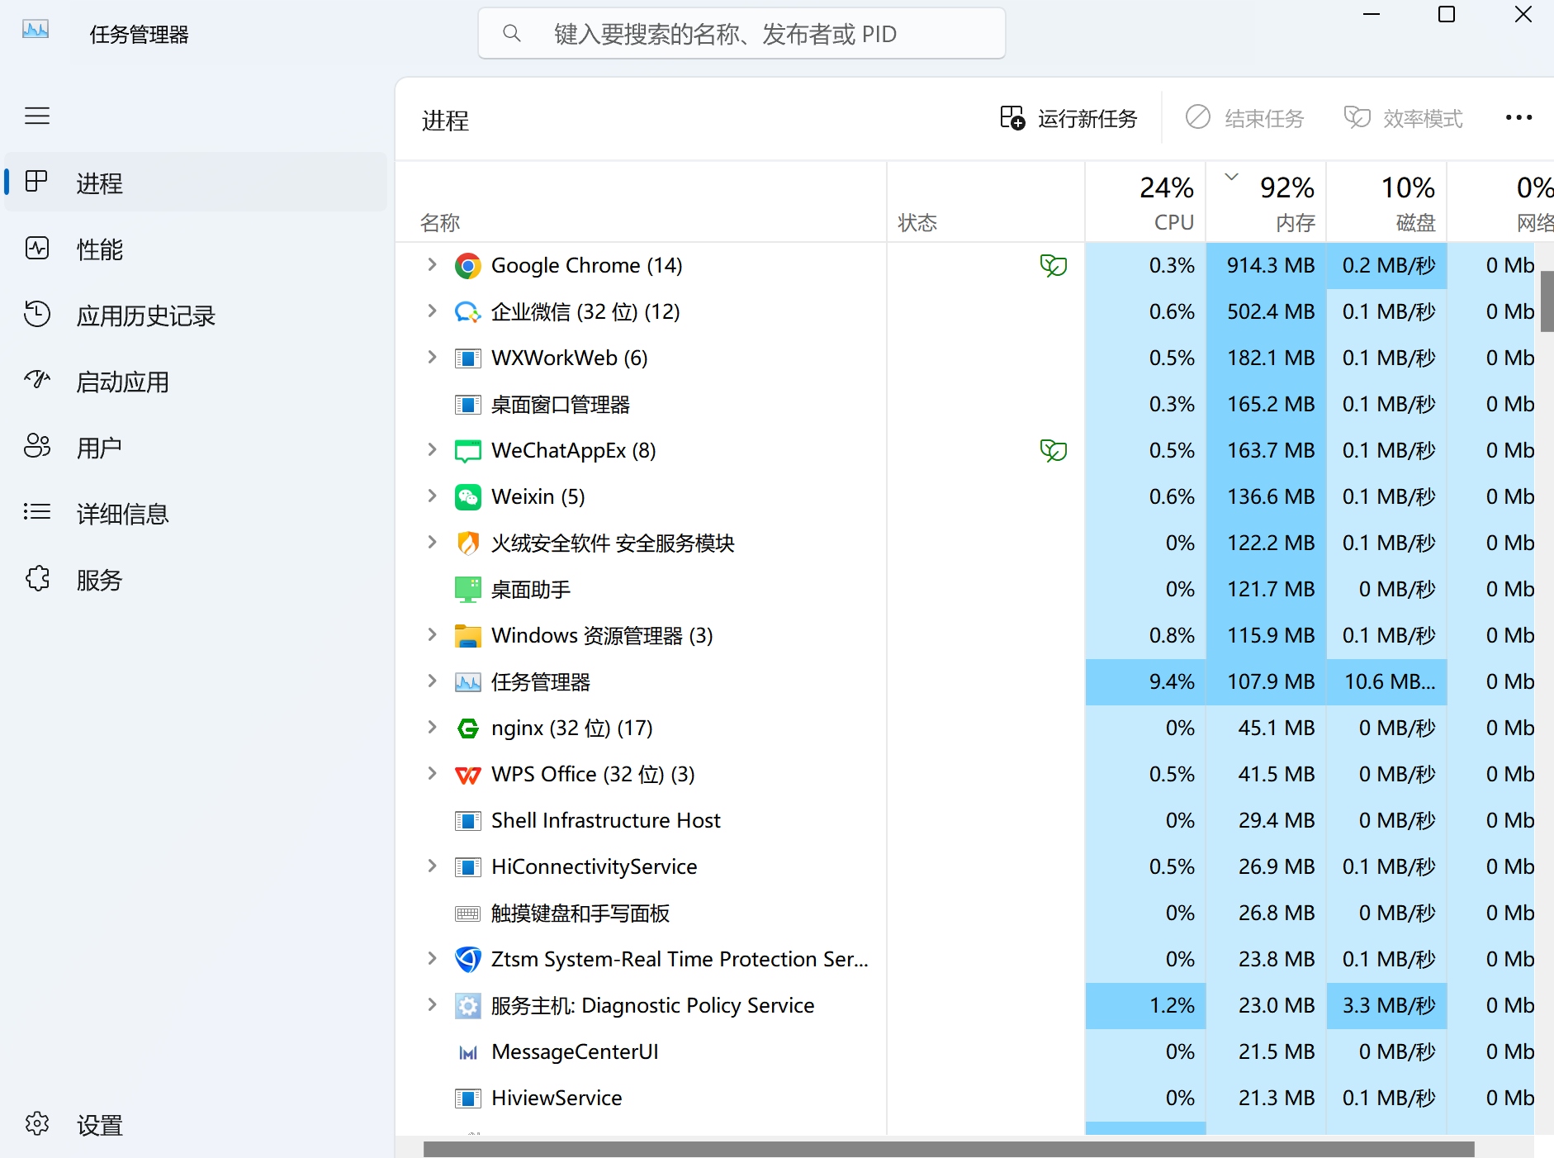Screen dimensions: 1554x1158
Task: Click the Startup apps gauge icon
Action: coord(37,381)
